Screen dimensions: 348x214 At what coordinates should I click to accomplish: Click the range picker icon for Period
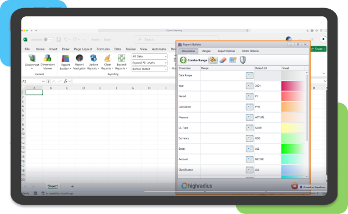(249, 96)
